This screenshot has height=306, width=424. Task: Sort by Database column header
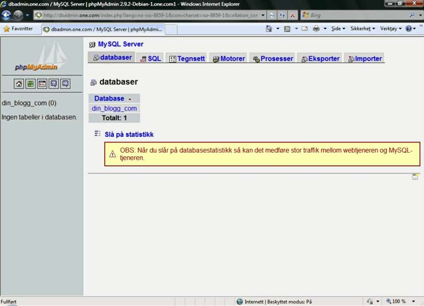(109, 98)
